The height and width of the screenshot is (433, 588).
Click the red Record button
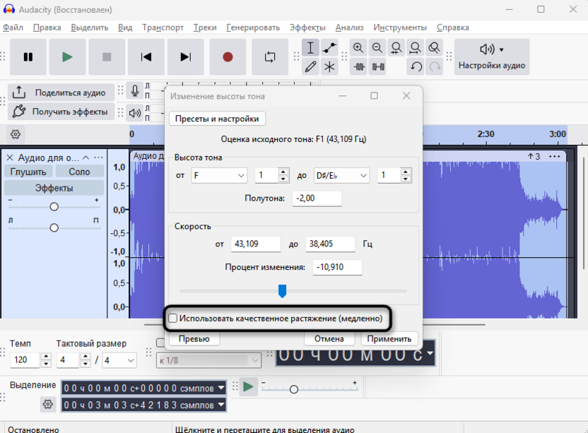tap(228, 57)
